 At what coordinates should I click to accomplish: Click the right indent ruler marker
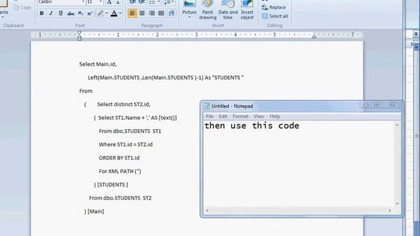tap(314, 36)
